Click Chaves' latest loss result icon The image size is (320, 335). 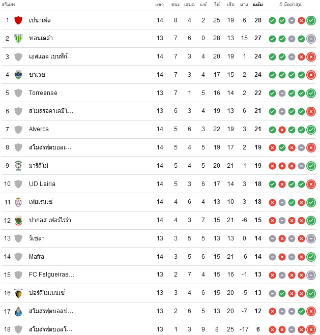tap(311, 75)
